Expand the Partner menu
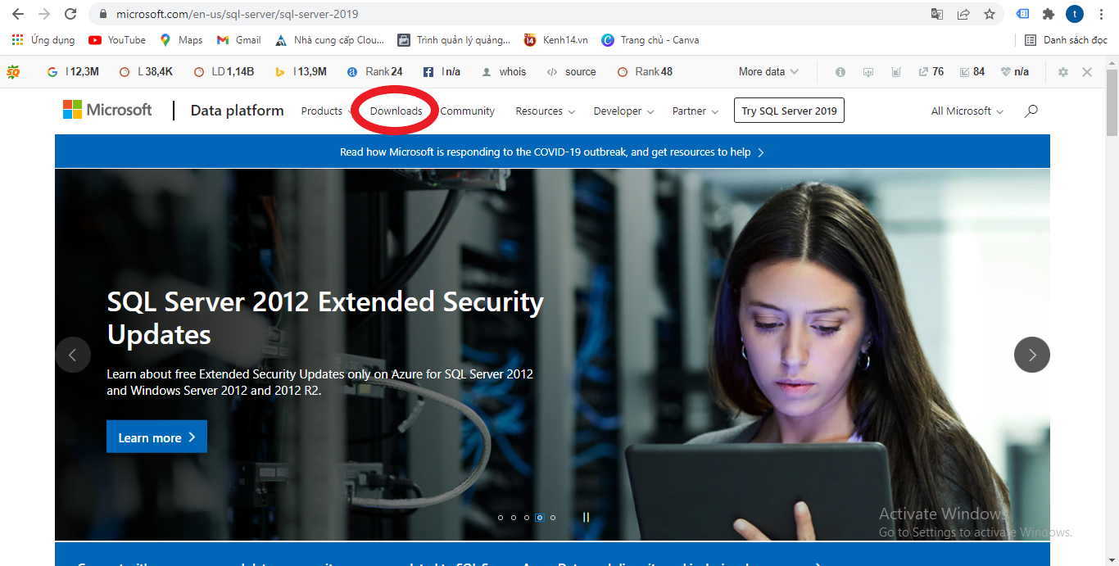This screenshot has width=1119, height=566. coord(695,111)
